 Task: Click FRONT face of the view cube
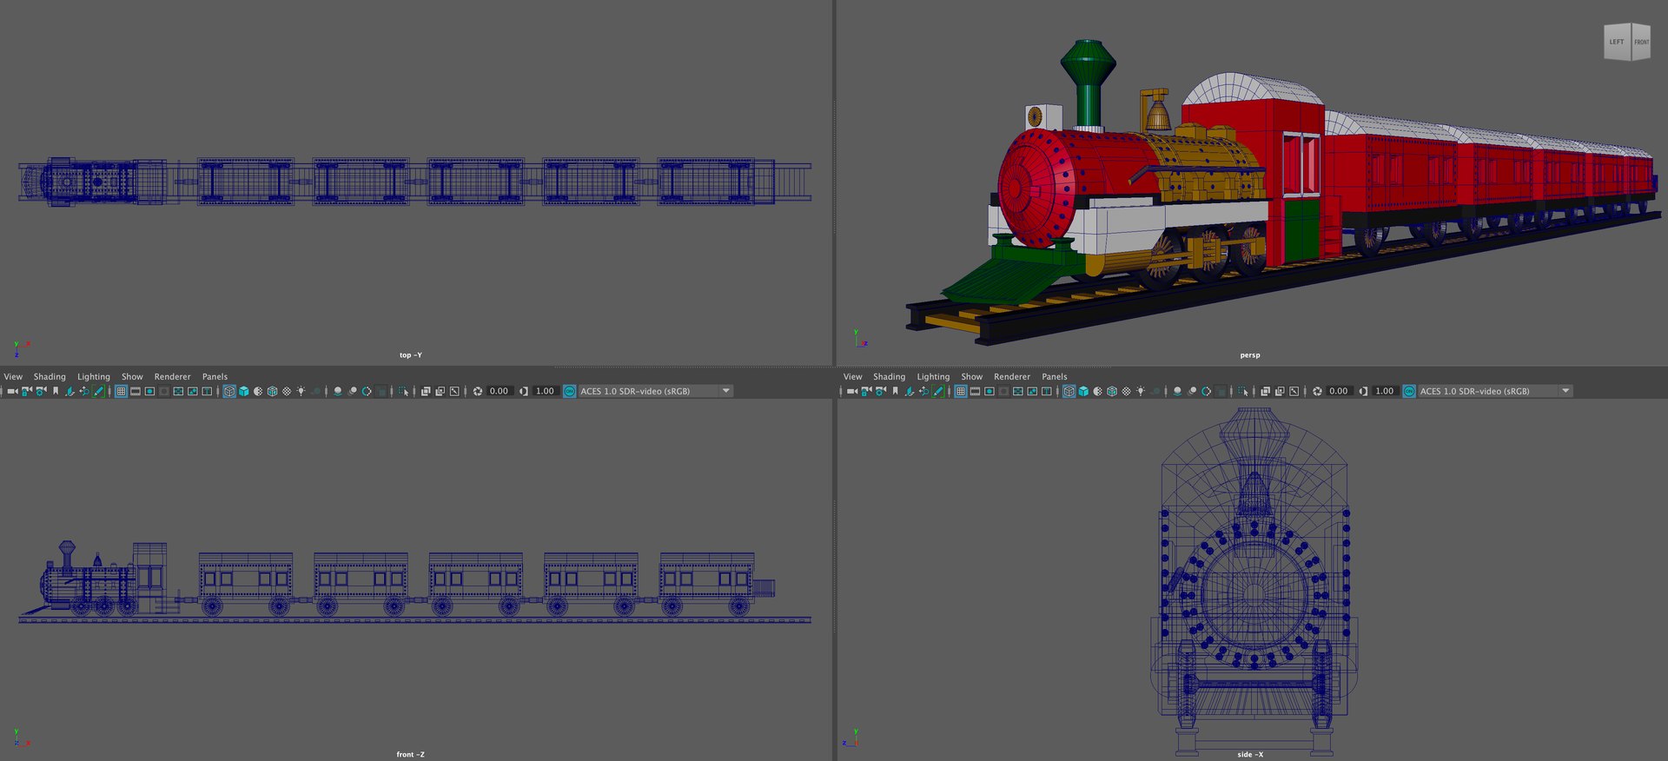coord(1641,42)
